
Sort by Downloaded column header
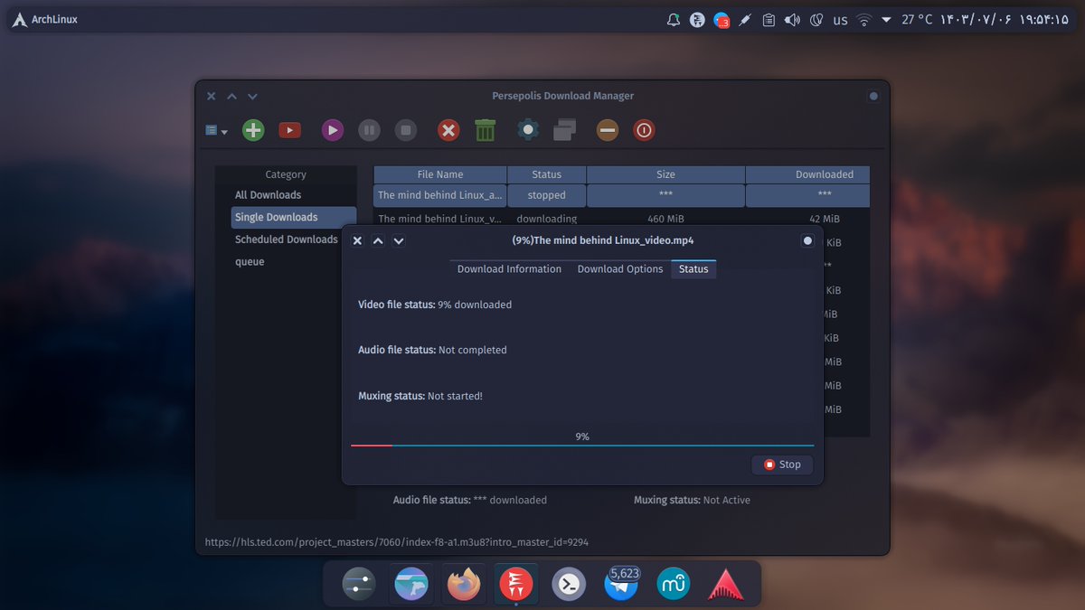(x=807, y=174)
